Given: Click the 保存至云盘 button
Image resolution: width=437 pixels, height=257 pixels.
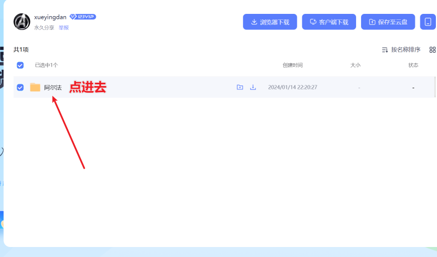Looking at the screenshot, I should pos(388,22).
